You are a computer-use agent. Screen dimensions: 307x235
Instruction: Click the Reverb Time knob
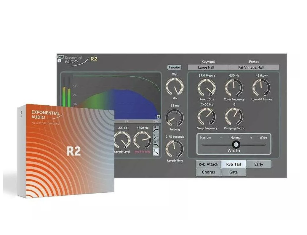(175, 149)
